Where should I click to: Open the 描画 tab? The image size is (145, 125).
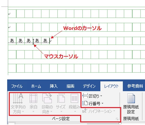pyautogui.click(x=70, y=86)
